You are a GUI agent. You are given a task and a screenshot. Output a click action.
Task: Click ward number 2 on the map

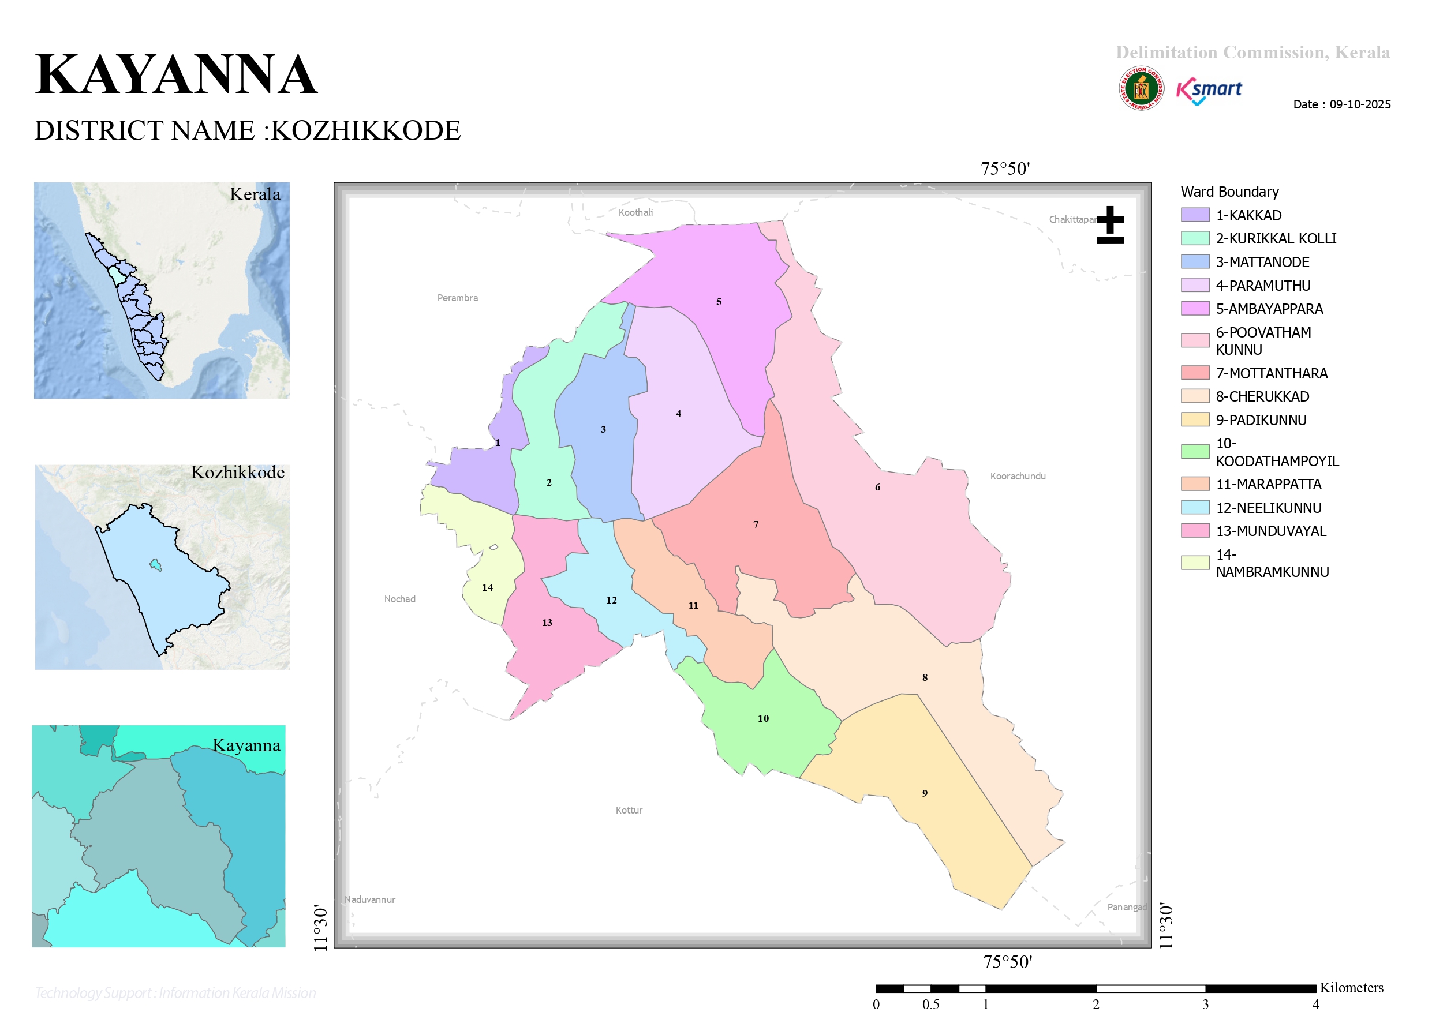coord(549,482)
